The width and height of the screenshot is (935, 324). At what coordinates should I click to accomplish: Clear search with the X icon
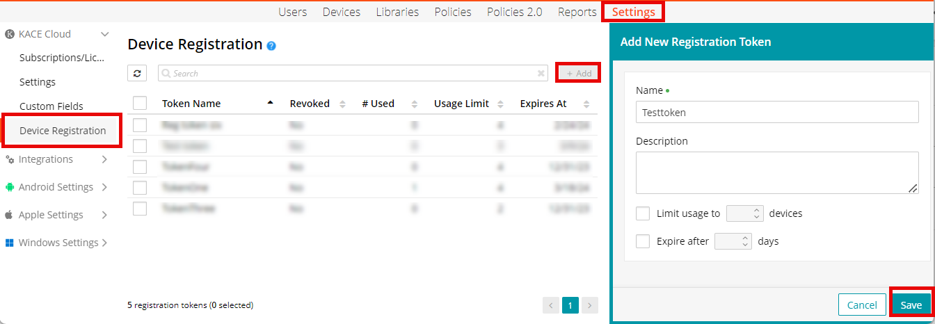541,74
